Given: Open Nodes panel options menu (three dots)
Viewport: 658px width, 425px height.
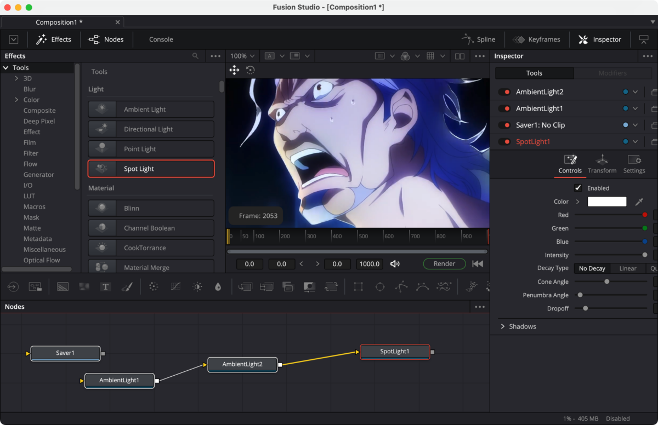Looking at the screenshot, I should 480,307.
